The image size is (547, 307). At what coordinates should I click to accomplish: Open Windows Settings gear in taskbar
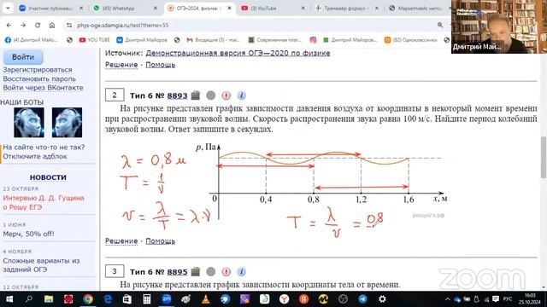(382, 299)
